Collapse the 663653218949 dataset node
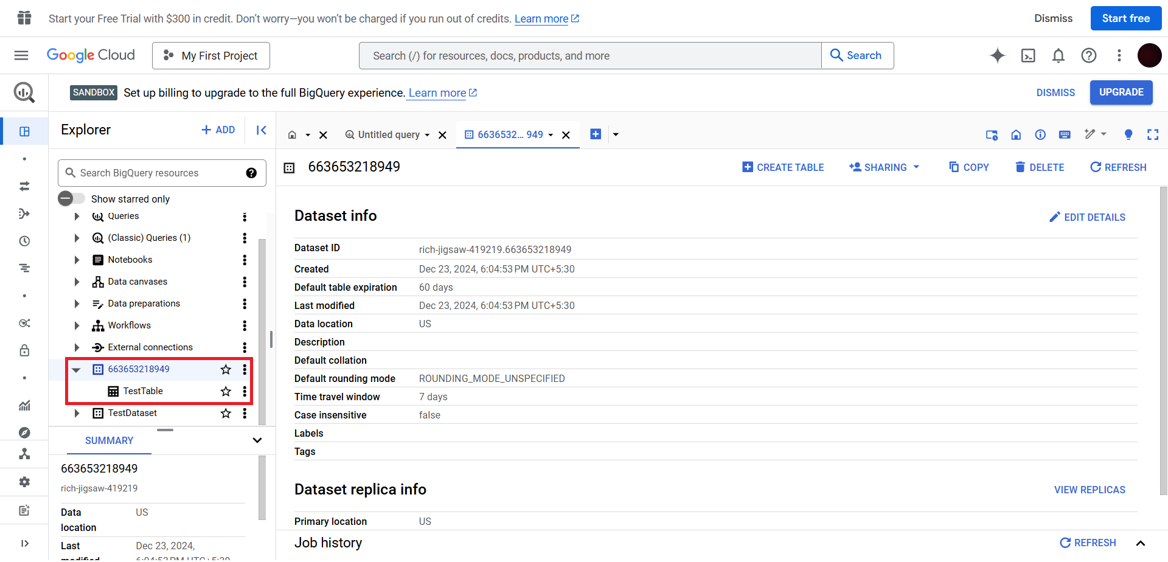This screenshot has height=562, width=1168. tap(77, 369)
